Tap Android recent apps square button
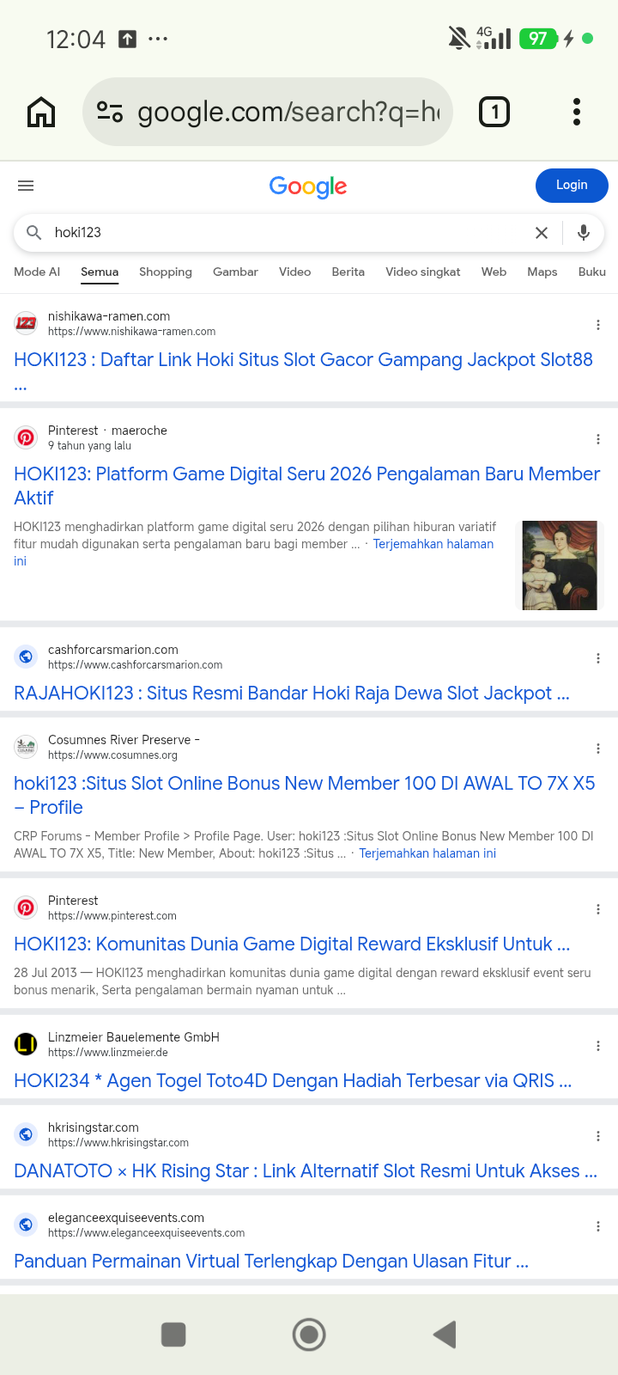618x1375 pixels. tap(173, 1335)
